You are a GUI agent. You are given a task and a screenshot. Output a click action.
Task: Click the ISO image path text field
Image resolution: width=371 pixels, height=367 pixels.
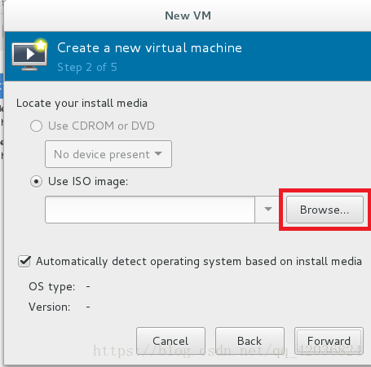(x=150, y=210)
